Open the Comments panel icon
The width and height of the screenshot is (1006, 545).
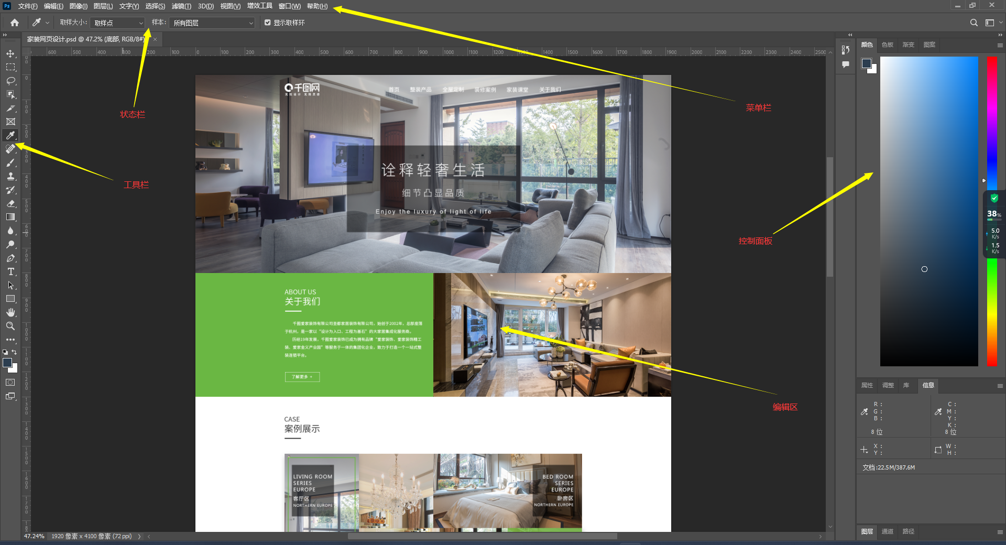coord(845,64)
